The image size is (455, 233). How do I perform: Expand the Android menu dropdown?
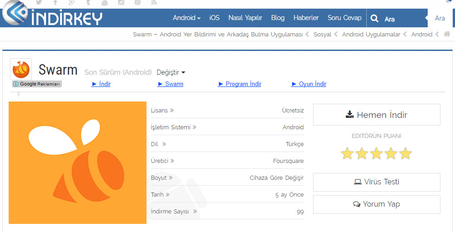coord(187,18)
